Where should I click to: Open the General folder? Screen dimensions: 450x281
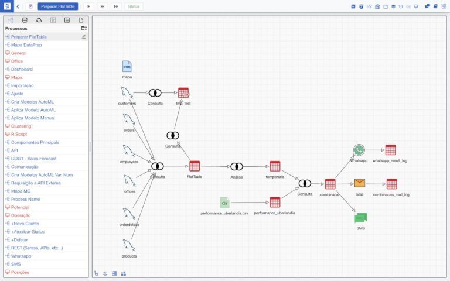19,53
